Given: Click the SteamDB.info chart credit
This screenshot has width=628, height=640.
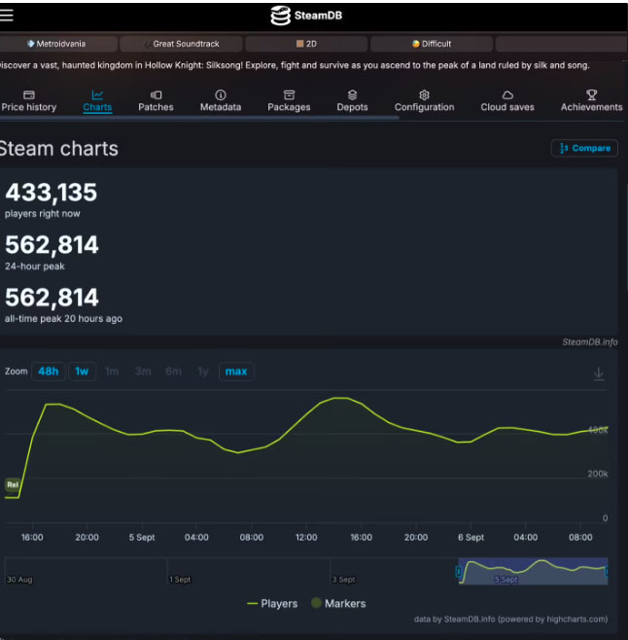Looking at the screenshot, I should 590,342.
